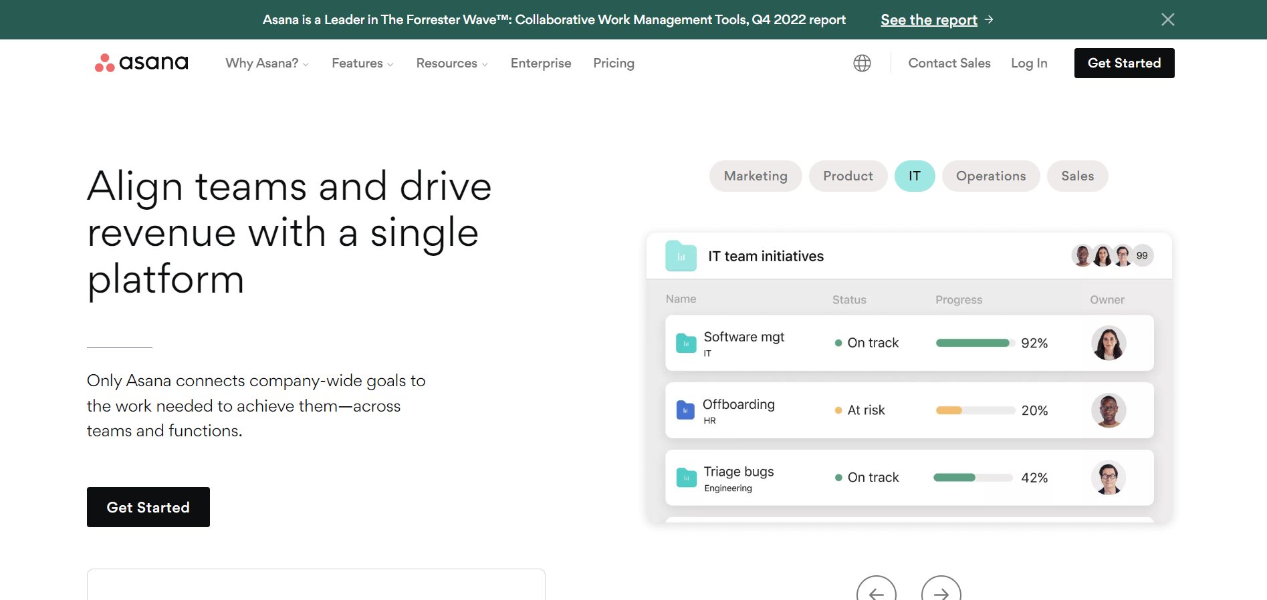Click the arrow next to See the report
The width and height of the screenshot is (1267, 600).
[989, 19]
